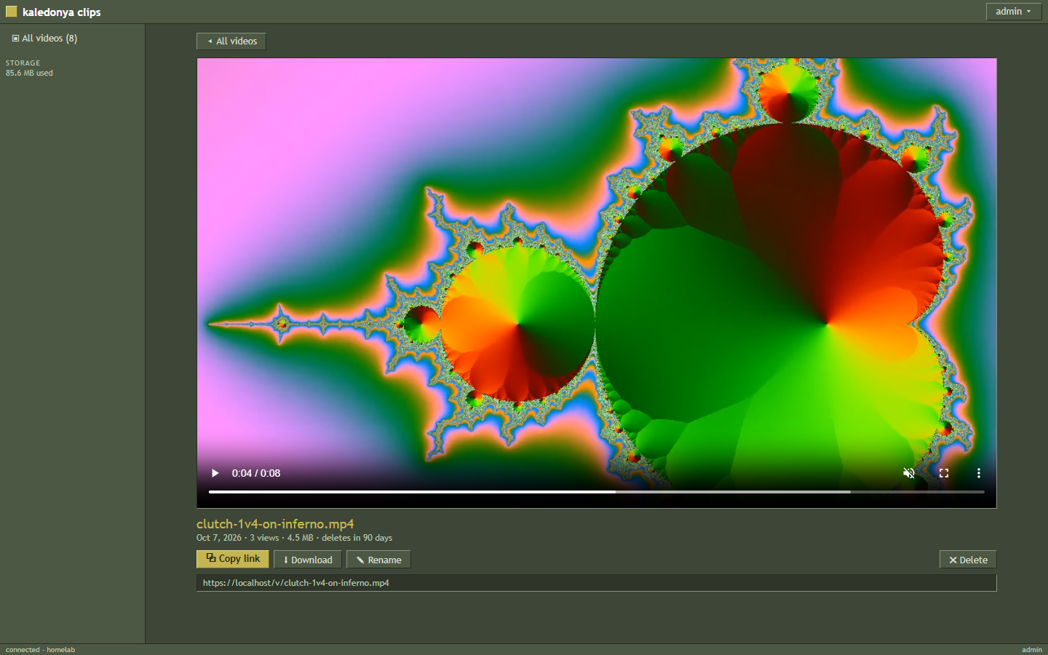Screen dimensions: 1048x655
Task: Focus the share URL field
Action: 597,583
